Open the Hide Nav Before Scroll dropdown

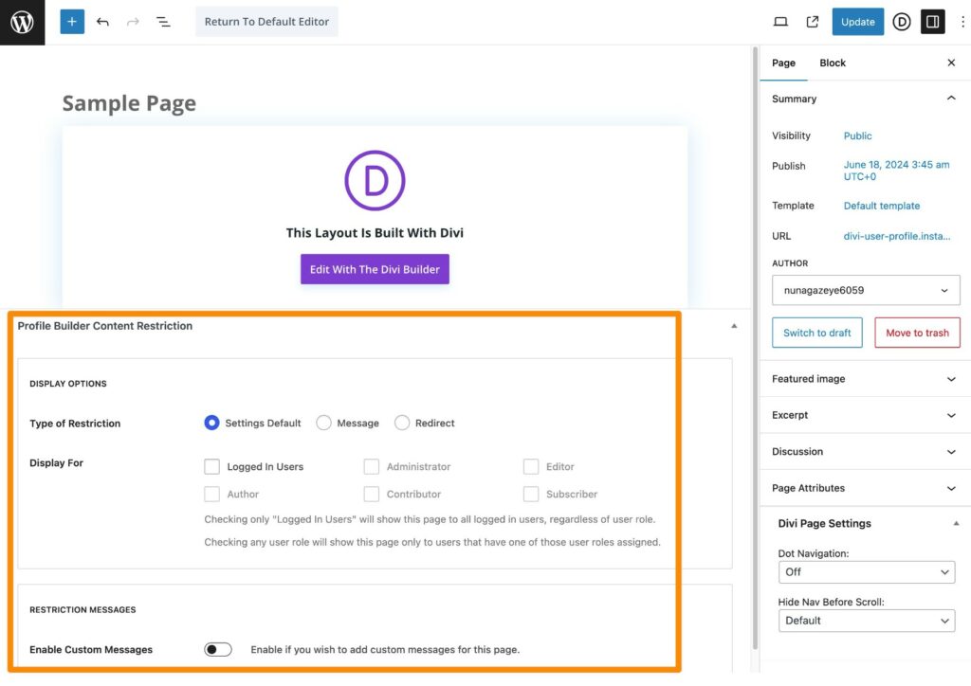pyautogui.click(x=867, y=621)
